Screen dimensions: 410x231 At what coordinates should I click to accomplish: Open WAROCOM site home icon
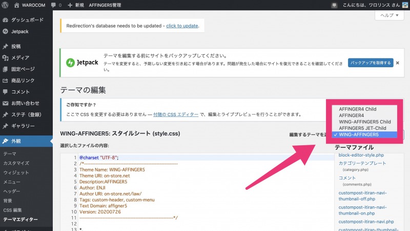(17, 5)
